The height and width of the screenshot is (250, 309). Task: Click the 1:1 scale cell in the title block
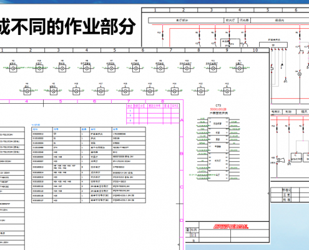[x=194, y=235]
